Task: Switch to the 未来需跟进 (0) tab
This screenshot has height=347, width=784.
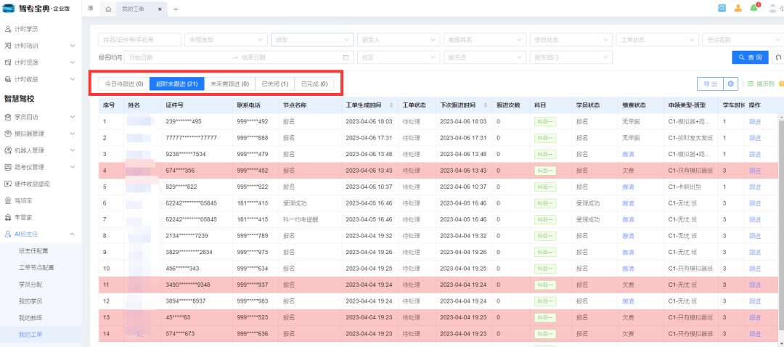Action: [x=229, y=84]
